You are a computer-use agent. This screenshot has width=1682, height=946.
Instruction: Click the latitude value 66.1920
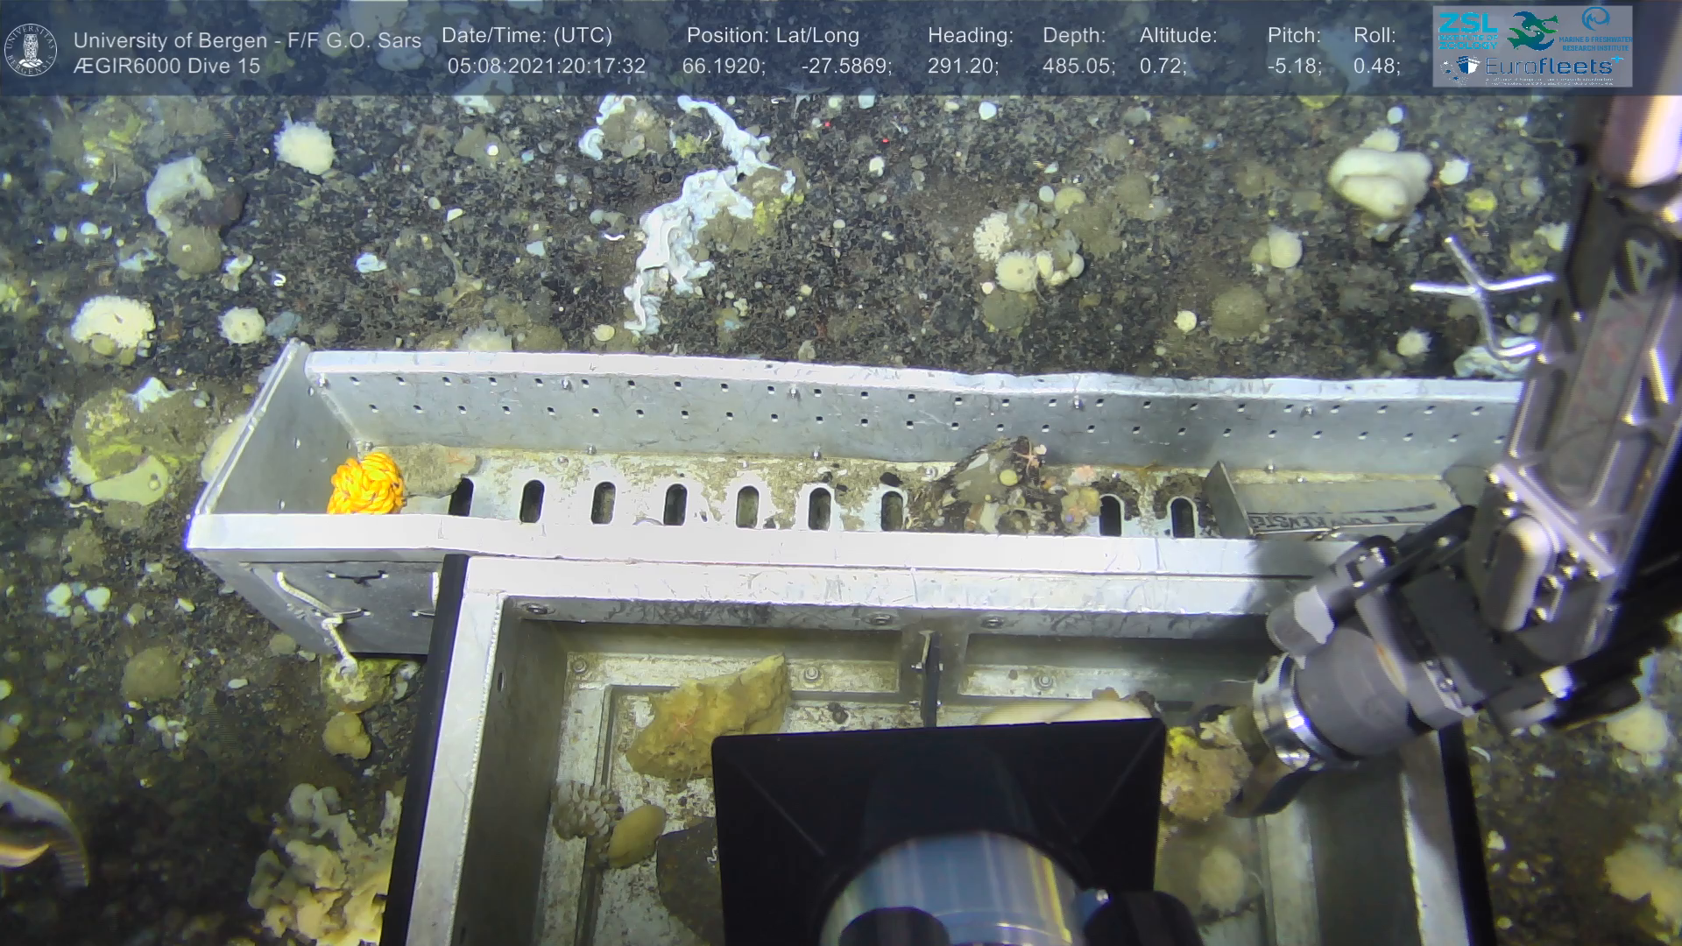pos(723,66)
